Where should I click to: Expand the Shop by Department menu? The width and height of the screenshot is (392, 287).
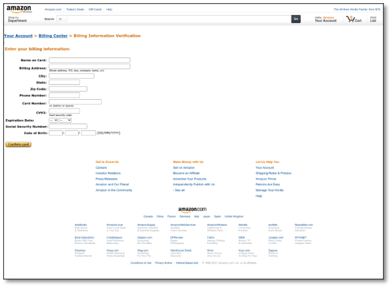(x=17, y=19)
